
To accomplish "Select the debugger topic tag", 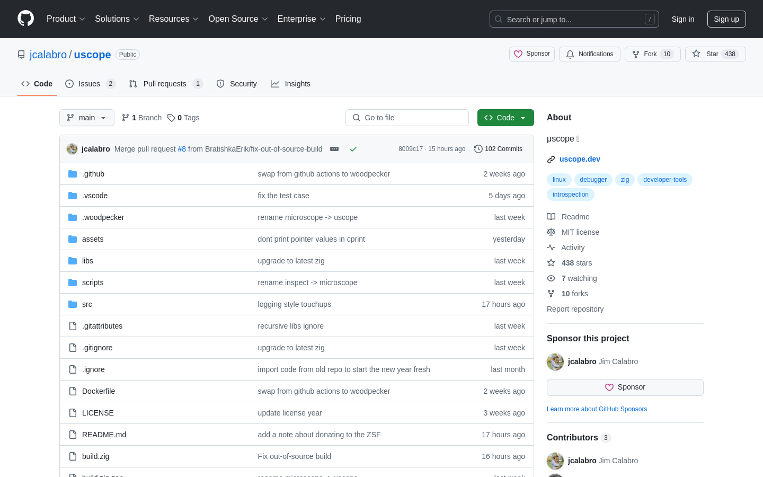I will pos(593,180).
